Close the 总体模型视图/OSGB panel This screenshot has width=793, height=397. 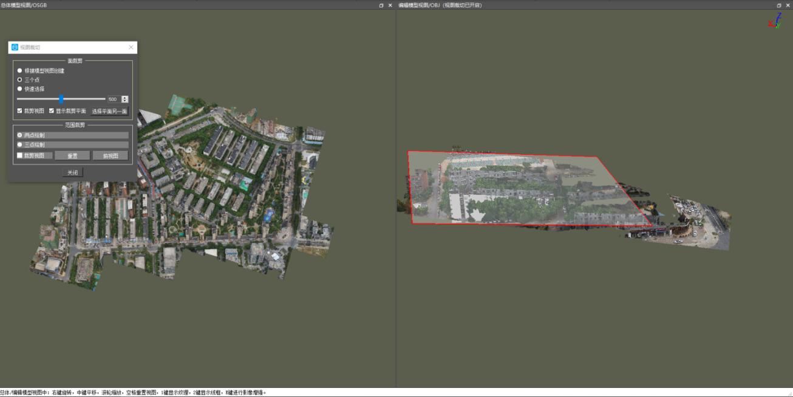[x=390, y=5]
